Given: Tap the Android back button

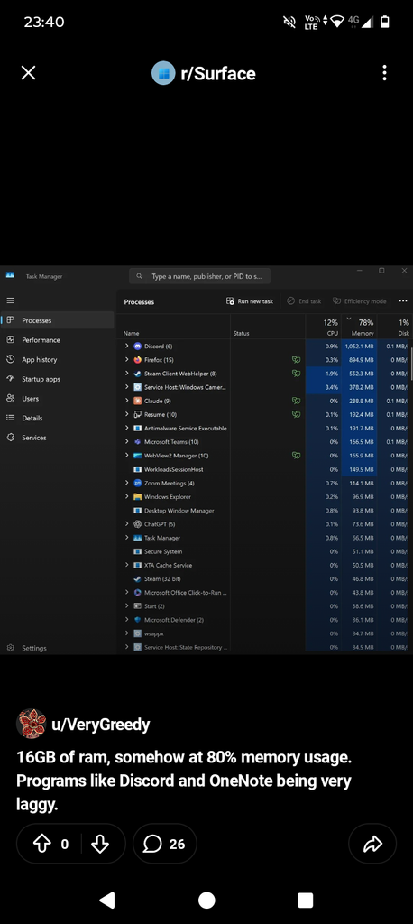Looking at the screenshot, I should click(x=106, y=900).
